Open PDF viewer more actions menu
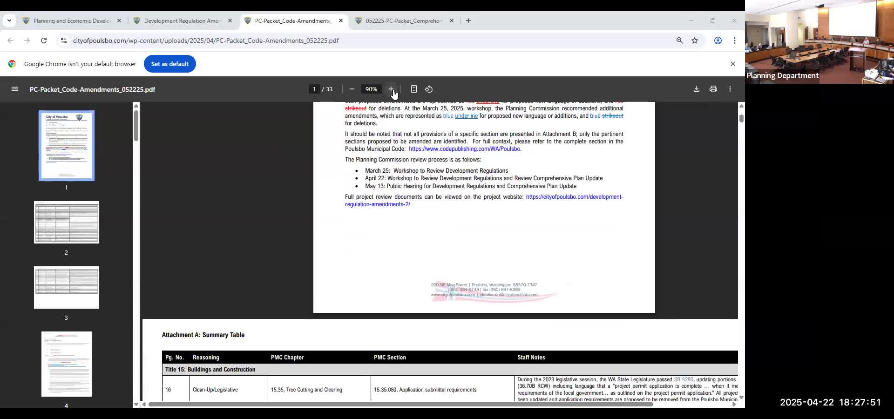 730,89
